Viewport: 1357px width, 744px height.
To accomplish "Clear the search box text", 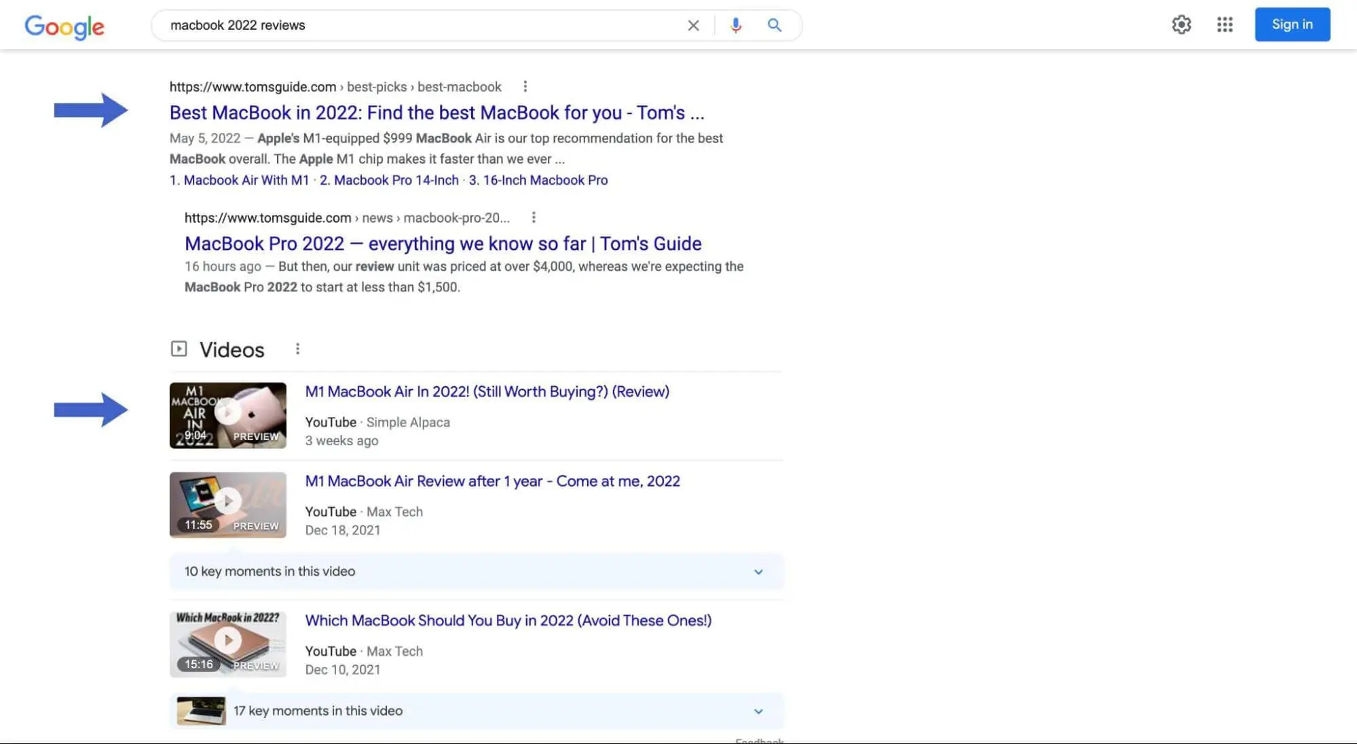I will coord(693,26).
